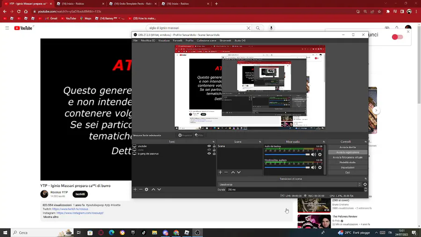The height and width of the screenshot is (237, 421).
Task: Remove the scene with the minus icon
Action: (226, 172)
